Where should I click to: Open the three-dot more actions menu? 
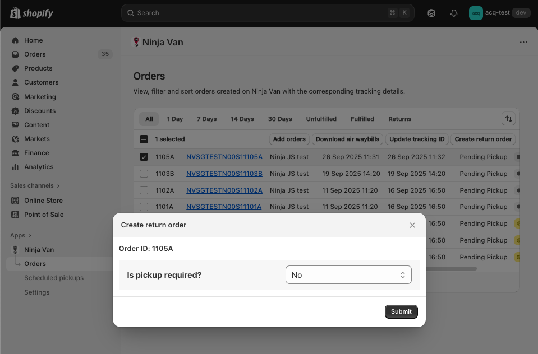point(523,42)
